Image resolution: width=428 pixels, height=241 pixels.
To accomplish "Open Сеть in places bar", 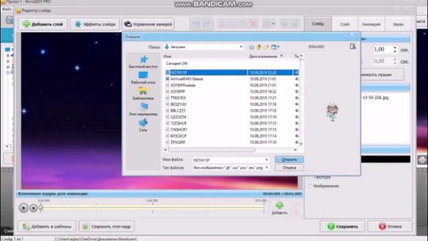I will [x=143, y=125].
